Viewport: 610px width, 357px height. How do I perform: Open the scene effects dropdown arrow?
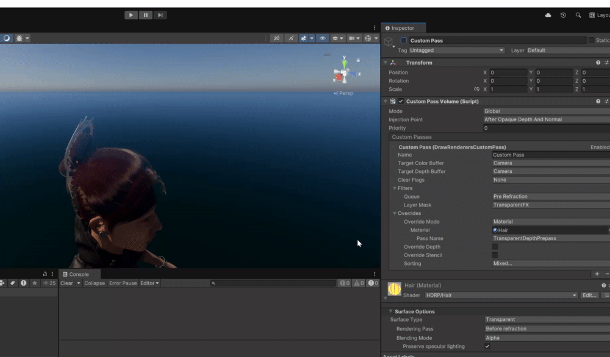[x=312, y=38]
